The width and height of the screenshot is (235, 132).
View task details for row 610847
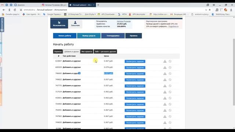135,62
